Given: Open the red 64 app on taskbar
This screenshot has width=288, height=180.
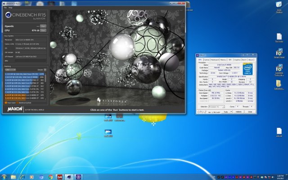Looking at the screenshot, I should tap(60, 177).
